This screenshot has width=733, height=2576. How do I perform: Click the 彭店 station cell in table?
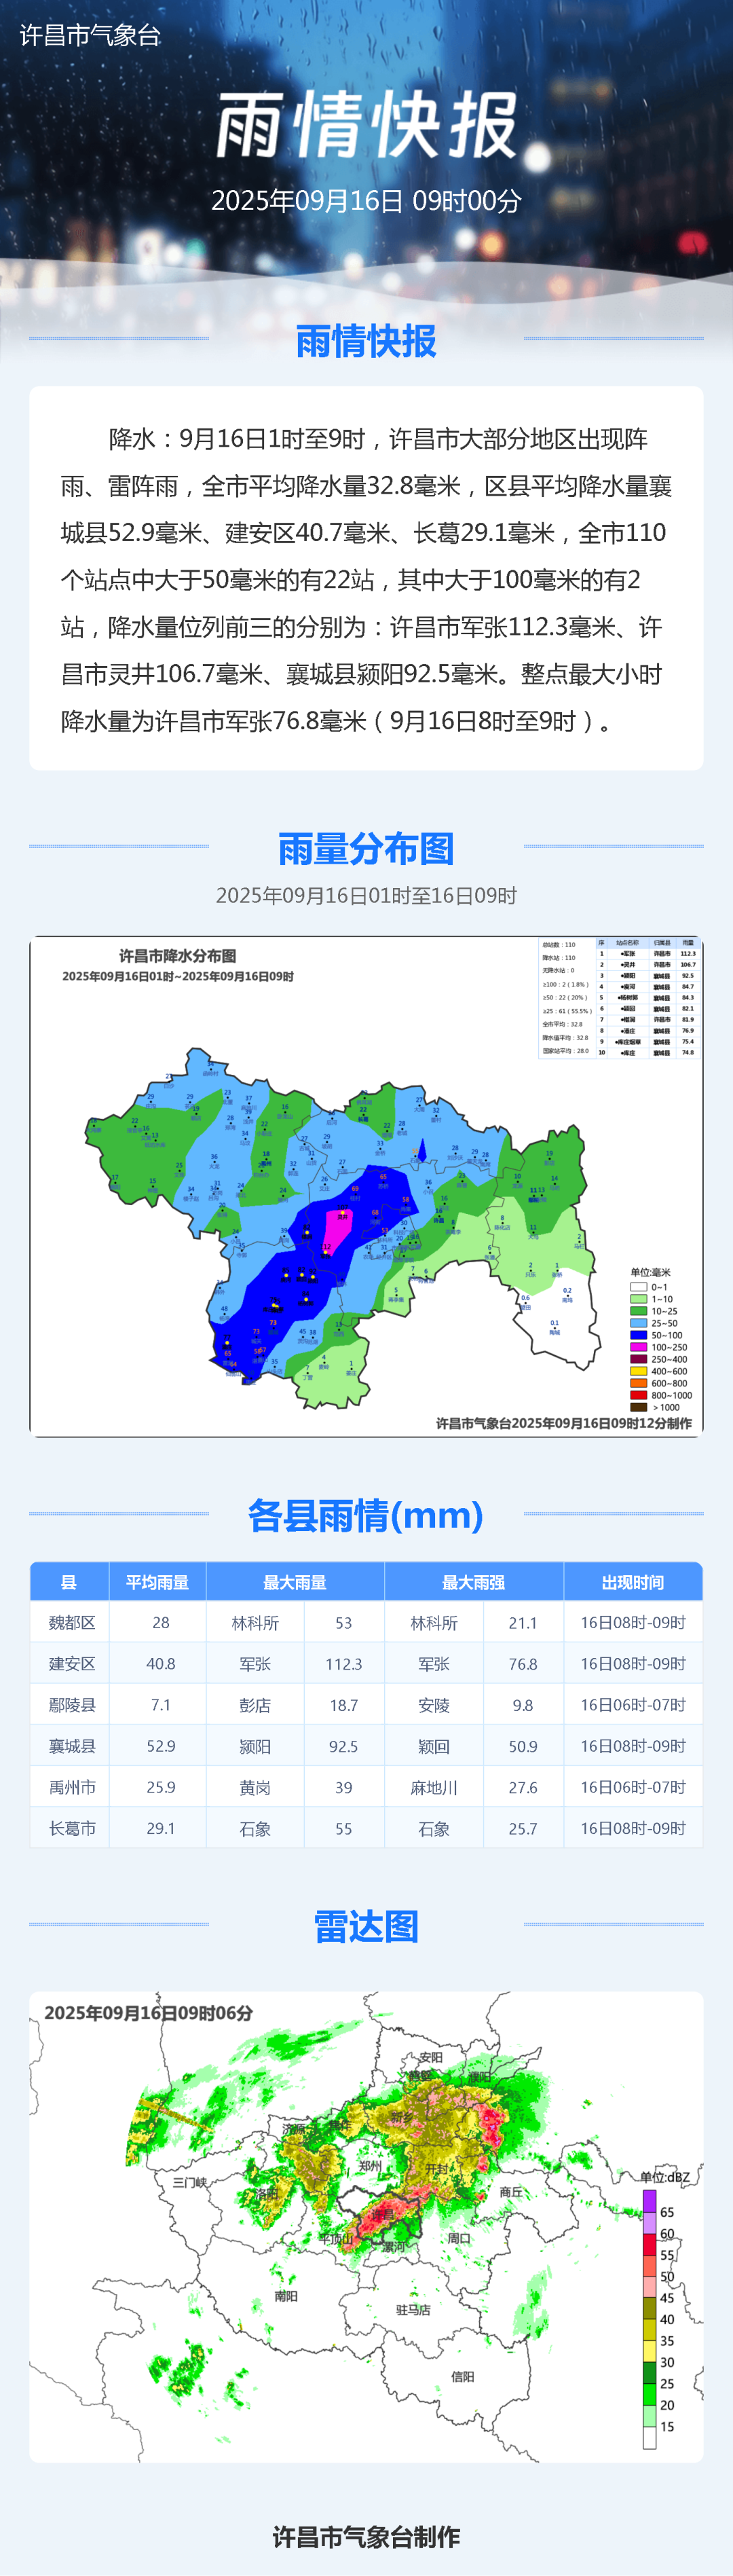coord(255,1705)
